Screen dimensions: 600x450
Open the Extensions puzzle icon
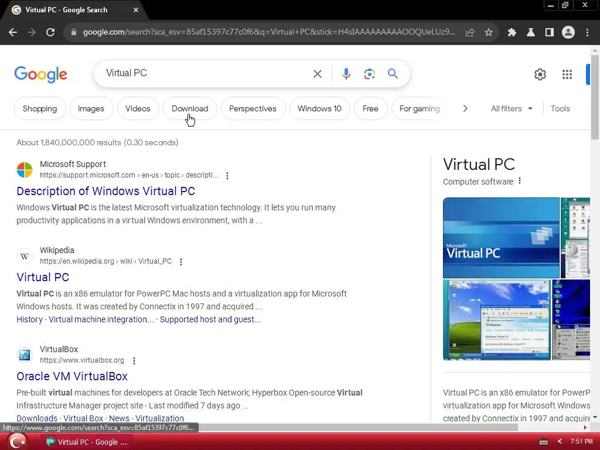coord(512,33)
